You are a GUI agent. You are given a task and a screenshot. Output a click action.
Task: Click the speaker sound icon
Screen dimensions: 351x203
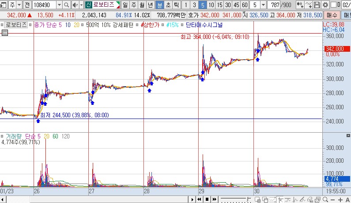pyautogui.click(x=75, y=5)
